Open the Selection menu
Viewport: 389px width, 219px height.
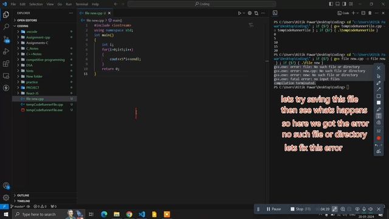(36, 4)
